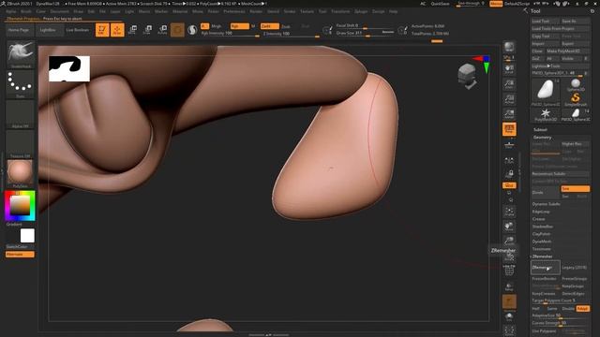600x337 pixels.
Task: Click the Load Tool button
Action: point(546,21)
